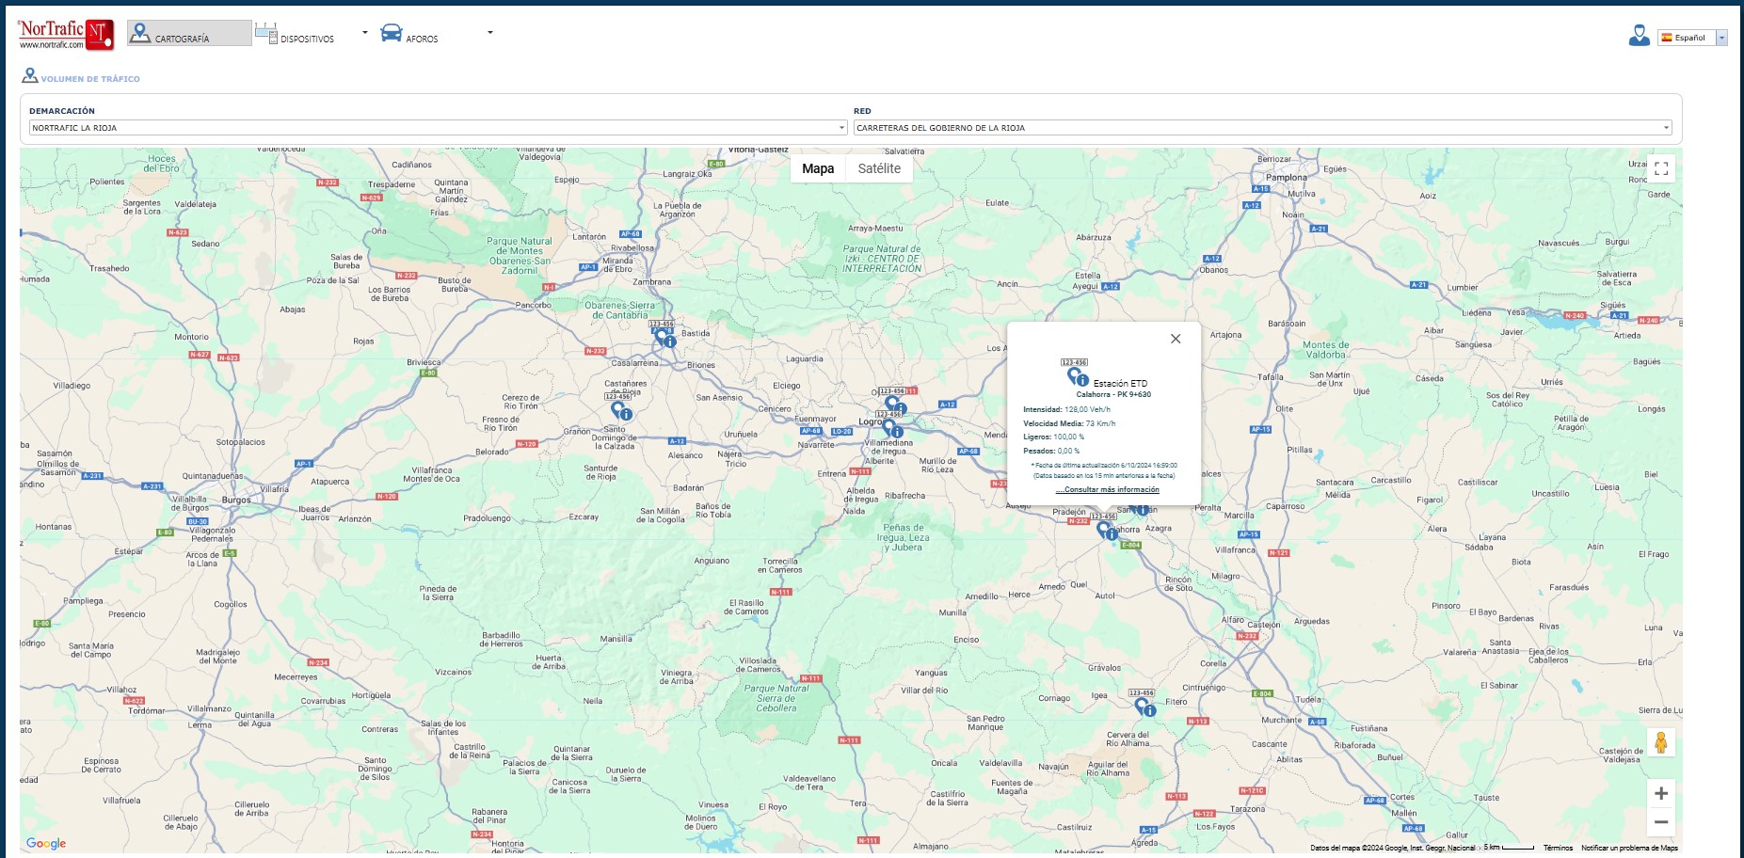Close the Estación ETD info popup
Image resolution: width=1744 pixels, height=858 pixels.
1176,340
